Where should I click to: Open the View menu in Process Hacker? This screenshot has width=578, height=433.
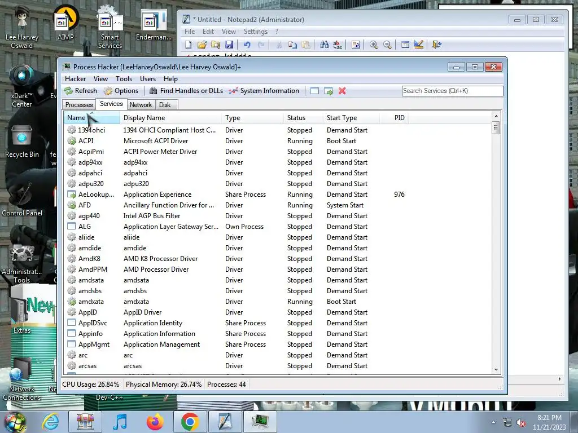coord(100,79)
